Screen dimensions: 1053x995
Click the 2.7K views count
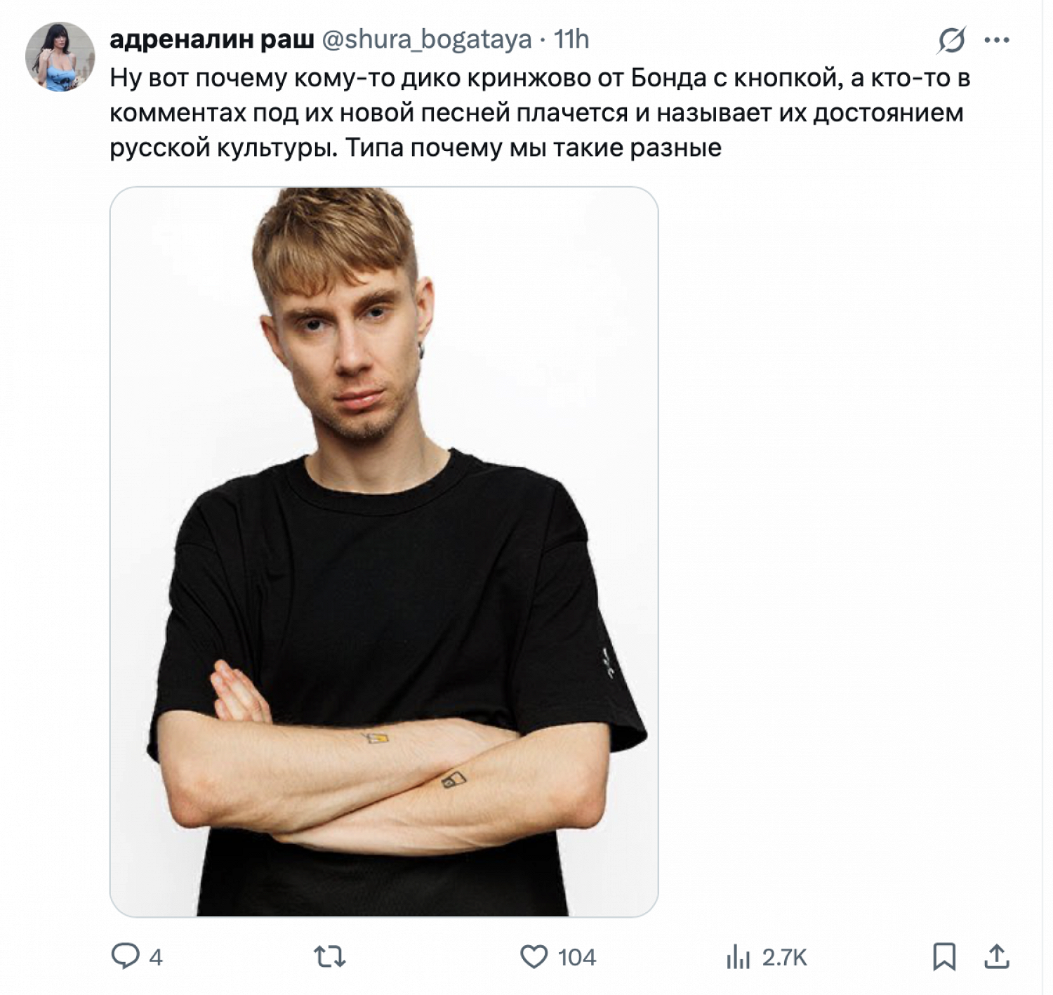pos(785,957)
